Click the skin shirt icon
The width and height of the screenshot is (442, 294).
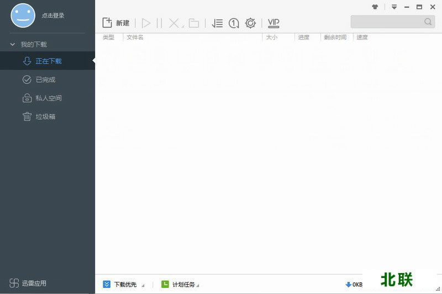pyautogui.click(x=375, y=7)
